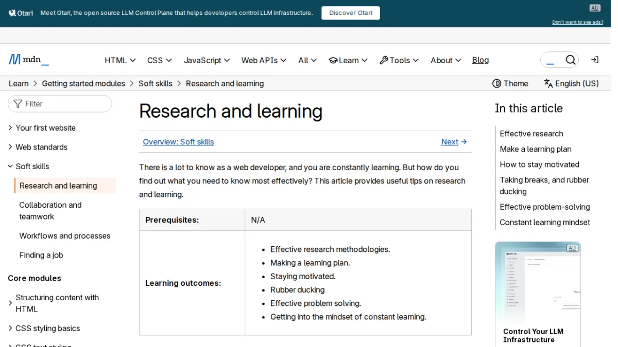
Task: Select Collaboration and teamwork in the sidebar
Action: click(x=50, y=211)
